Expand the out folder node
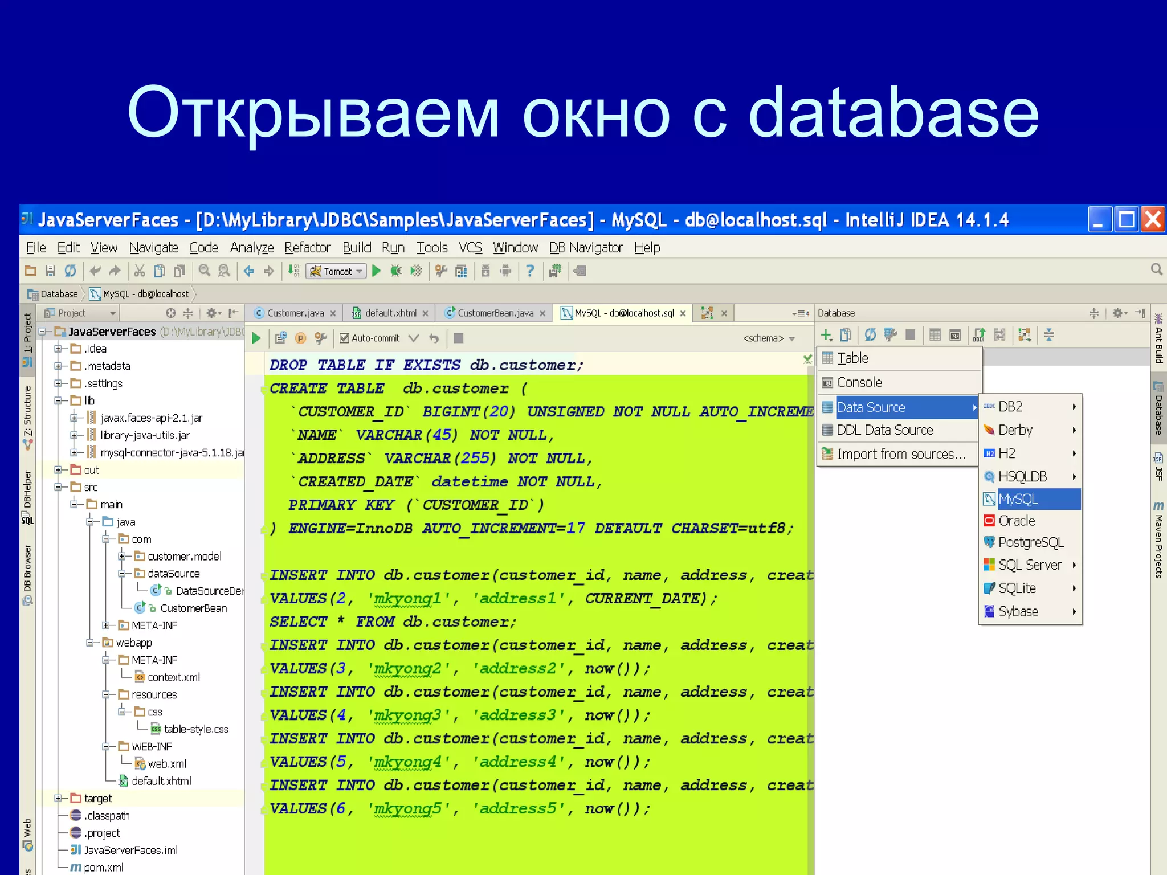1167x875 pixels. [x=58, y=470]
